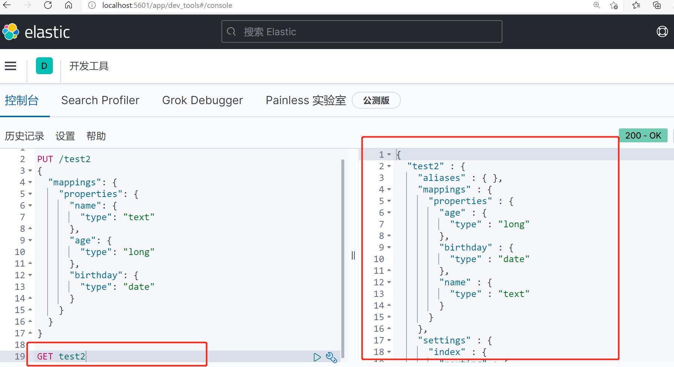674x367 pixels.
Task: Click "type" : "long" in the response
Action: click(490, 224)
